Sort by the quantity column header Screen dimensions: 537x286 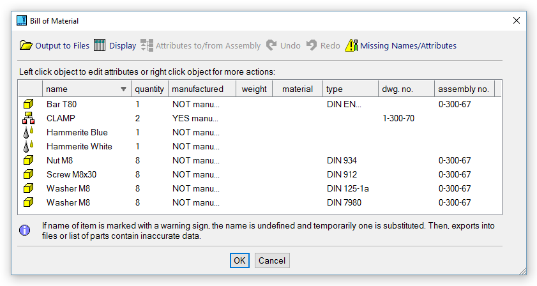[x=149, y=89]
